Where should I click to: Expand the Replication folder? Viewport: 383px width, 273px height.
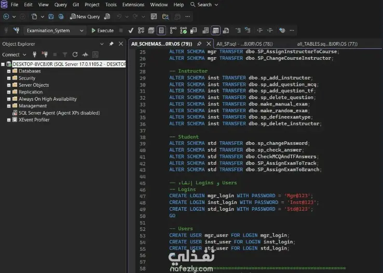(9, 92)
